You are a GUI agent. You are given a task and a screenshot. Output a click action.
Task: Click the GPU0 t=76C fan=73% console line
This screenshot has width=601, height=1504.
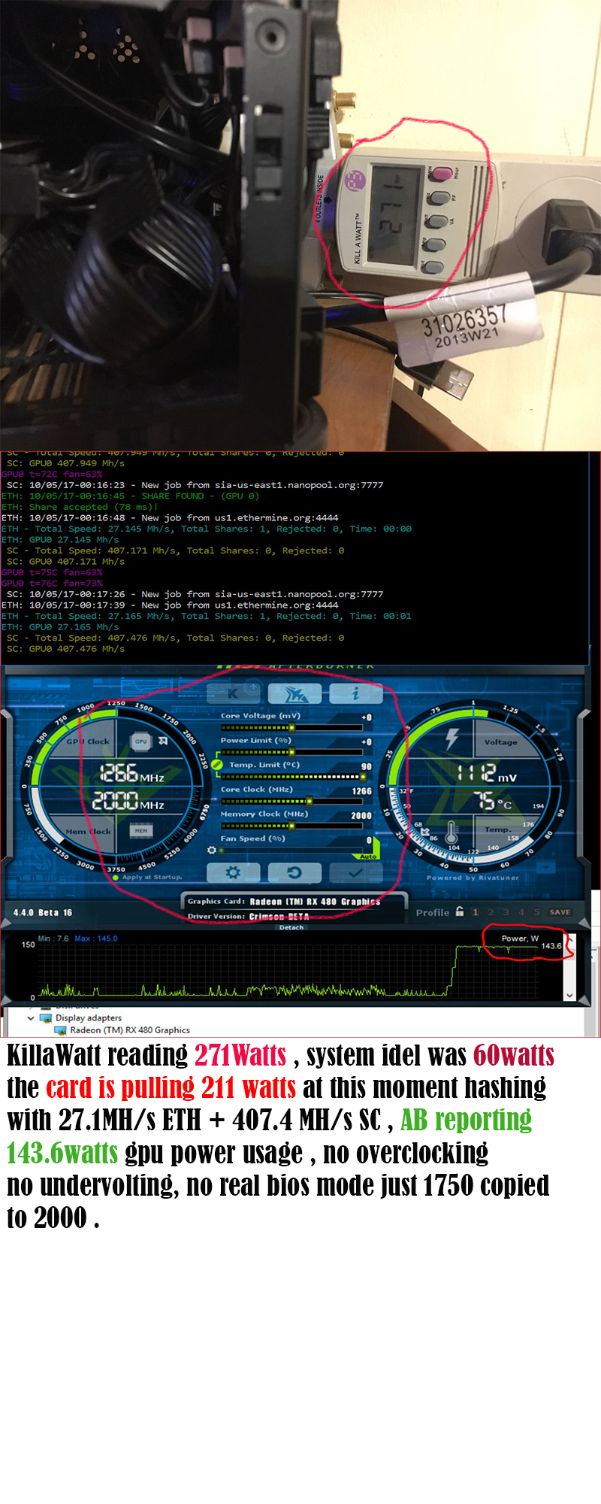(x=52, y=584)
